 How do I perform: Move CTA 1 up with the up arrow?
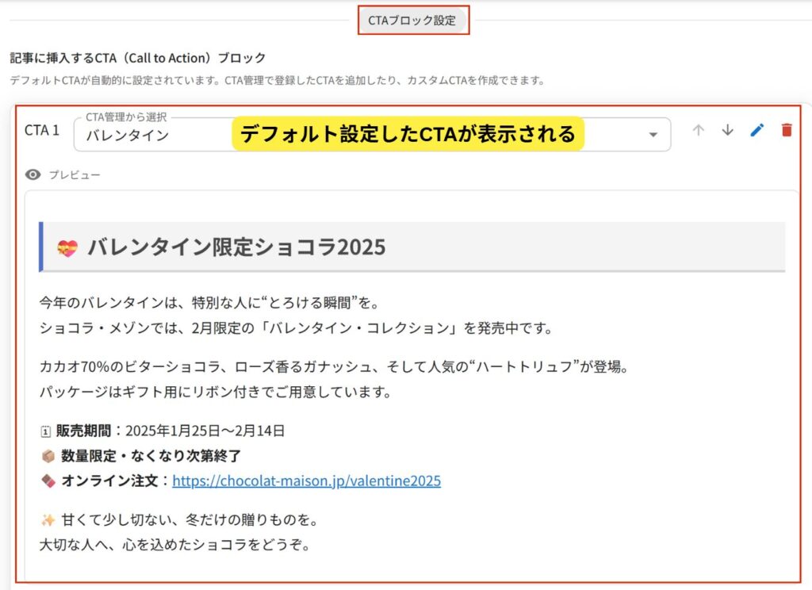(698, 130)
